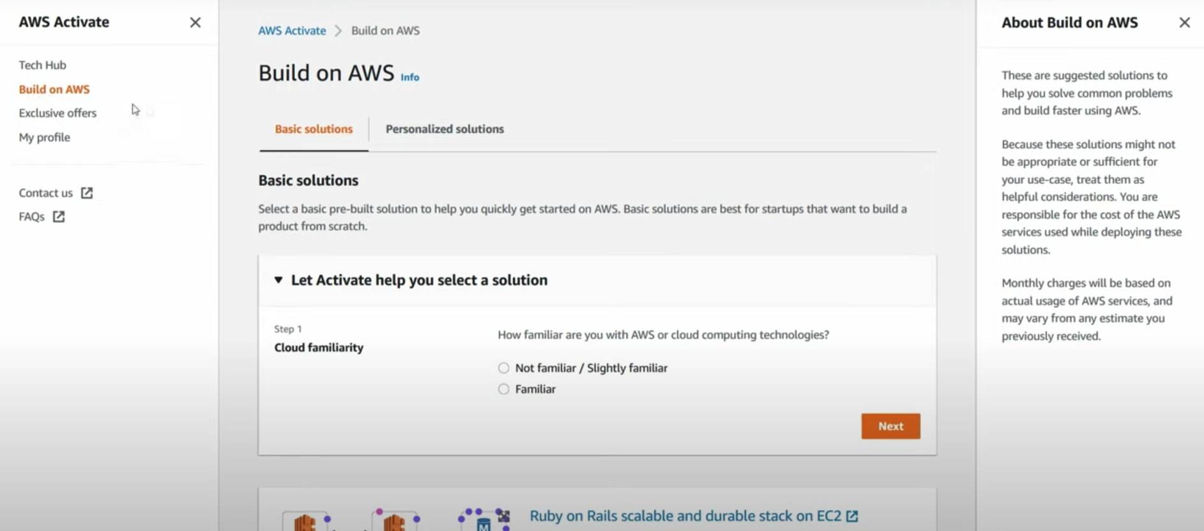Click the AWS Activate sidebar heading
Viewport: 1204px width, 531px height.
pos(64,22)
